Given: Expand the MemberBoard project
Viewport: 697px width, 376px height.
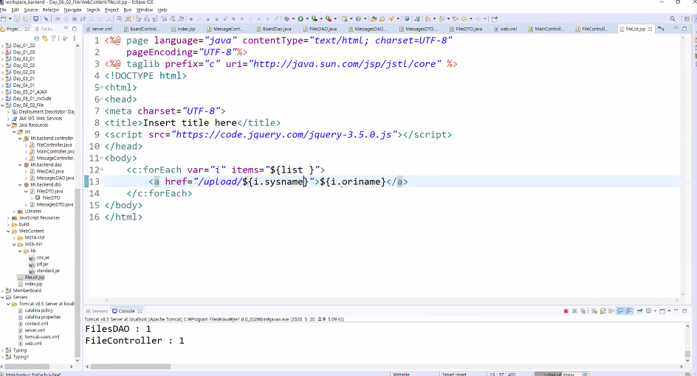Looking at the screenshot, I should 3,290.
